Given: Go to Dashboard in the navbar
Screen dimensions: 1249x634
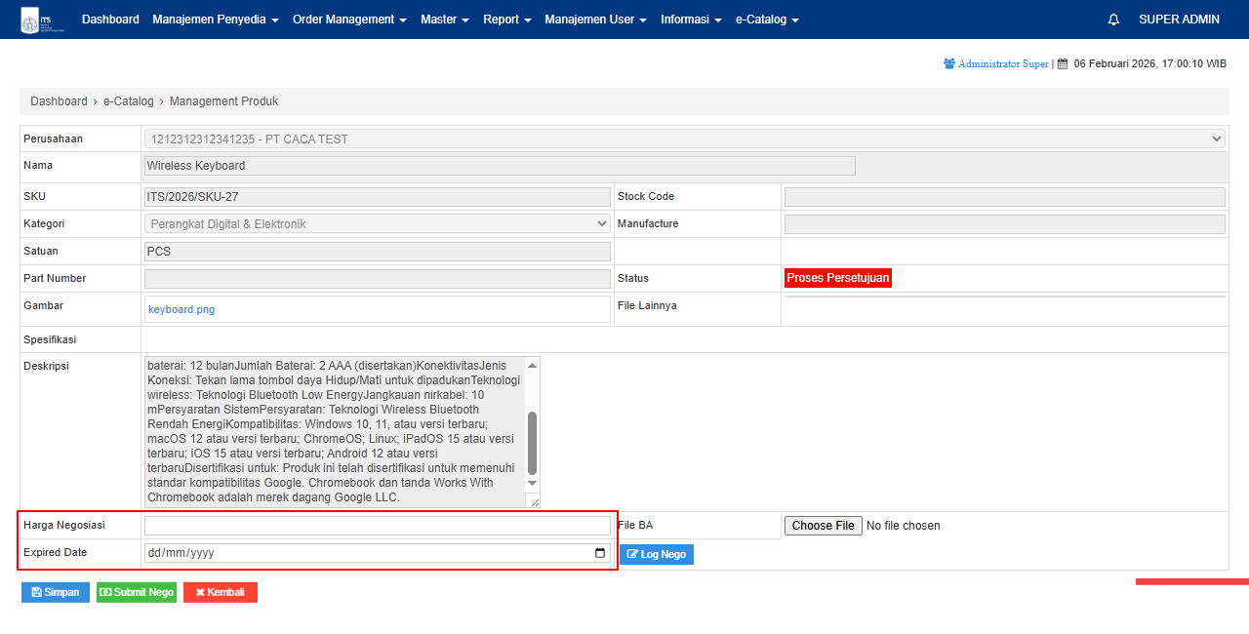Looking at the screenshot, I should 110,20.
